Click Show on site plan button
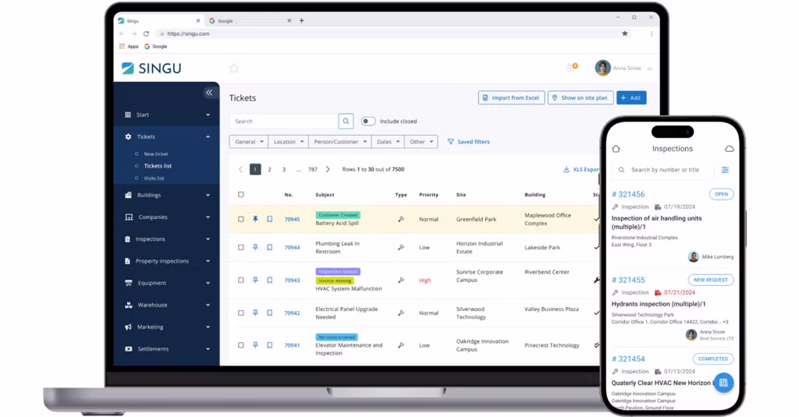This screenshot has width=799, height=417. [581, 97]
